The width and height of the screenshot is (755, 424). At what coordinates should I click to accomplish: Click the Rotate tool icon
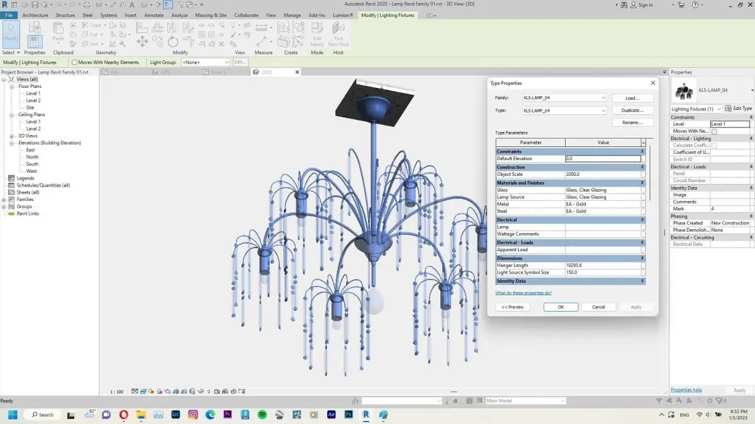(174, 41)
